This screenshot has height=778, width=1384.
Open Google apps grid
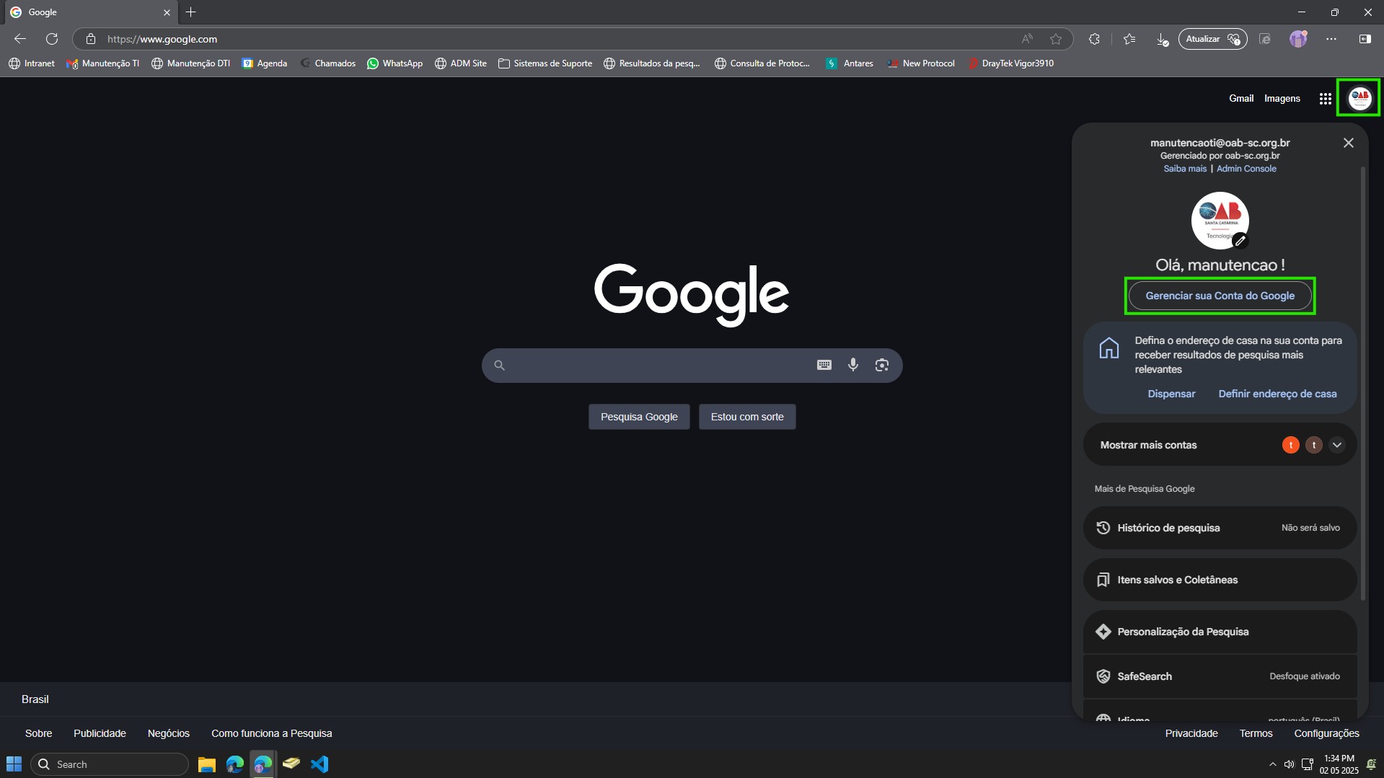(1325, 99)
